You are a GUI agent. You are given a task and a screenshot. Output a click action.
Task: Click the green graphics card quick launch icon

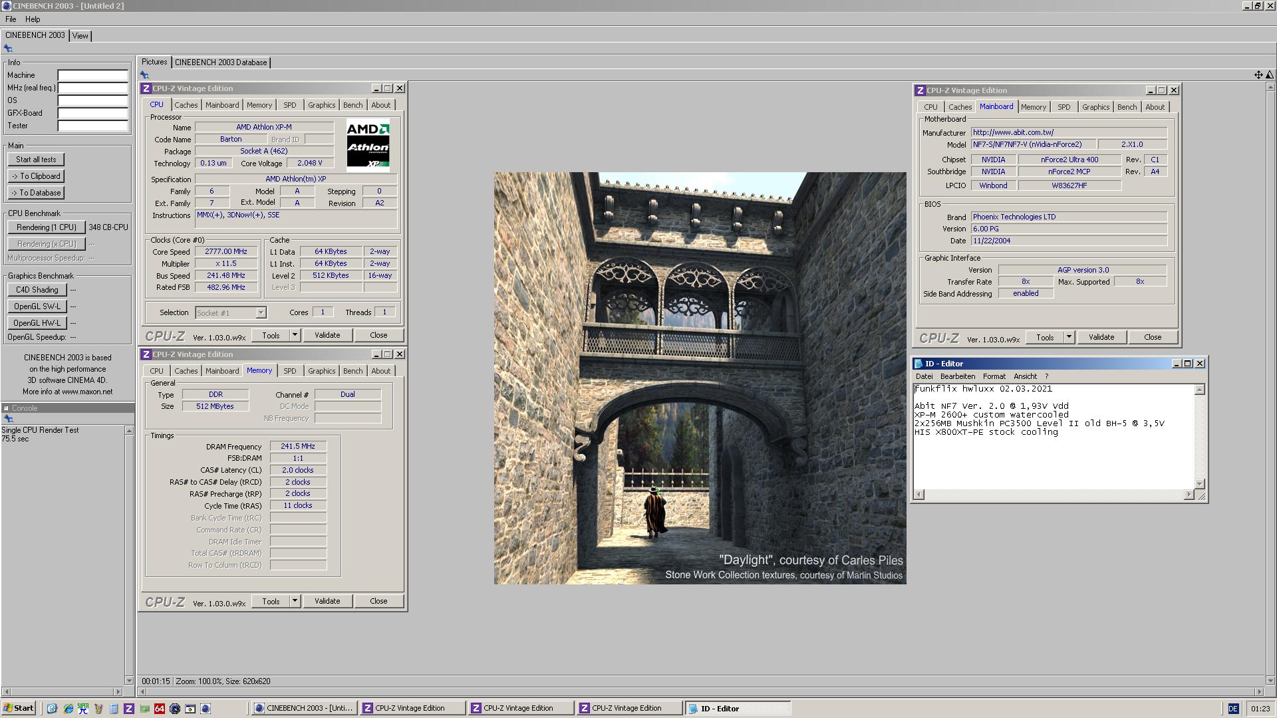[x=144, y=709]
